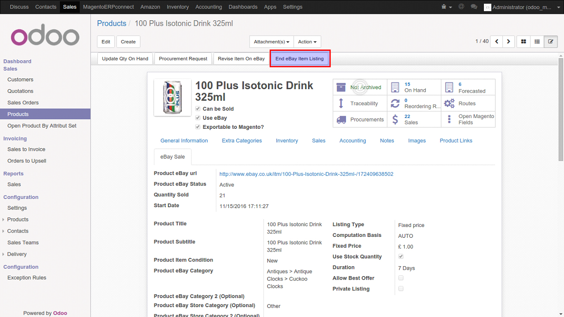
Task: Open the Amazon menu
Action: 150,7
